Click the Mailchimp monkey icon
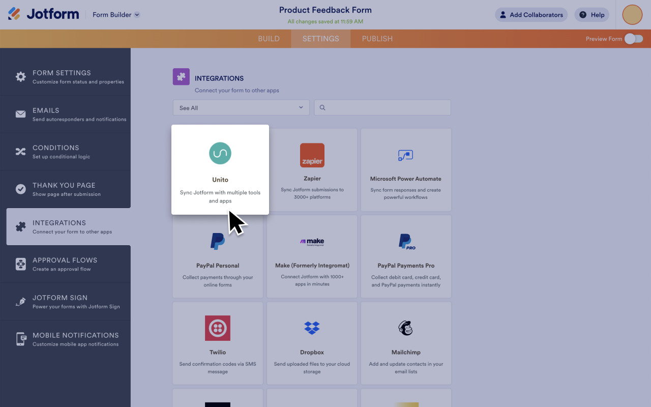Image resolution: width=651 pixels, height=407 pixels. click(405, 328)
